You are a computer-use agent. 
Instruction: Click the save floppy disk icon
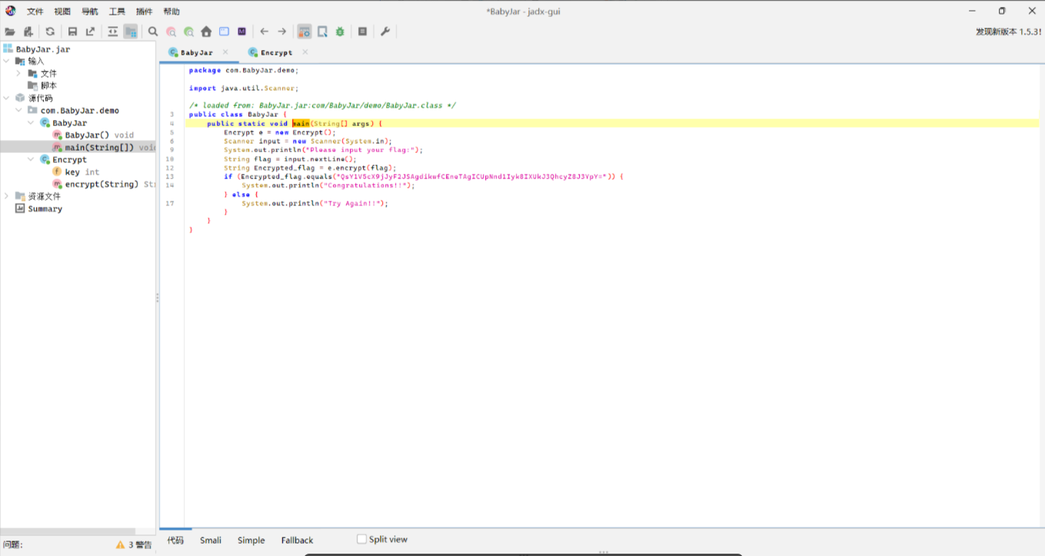point(72,32)
